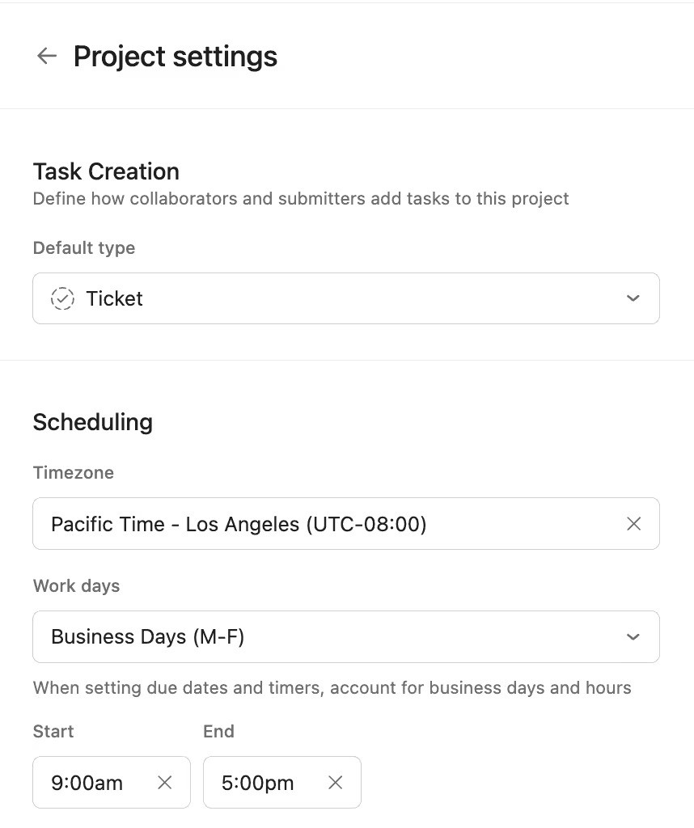Clear the 5:00pm end time

tap(336, 782)
